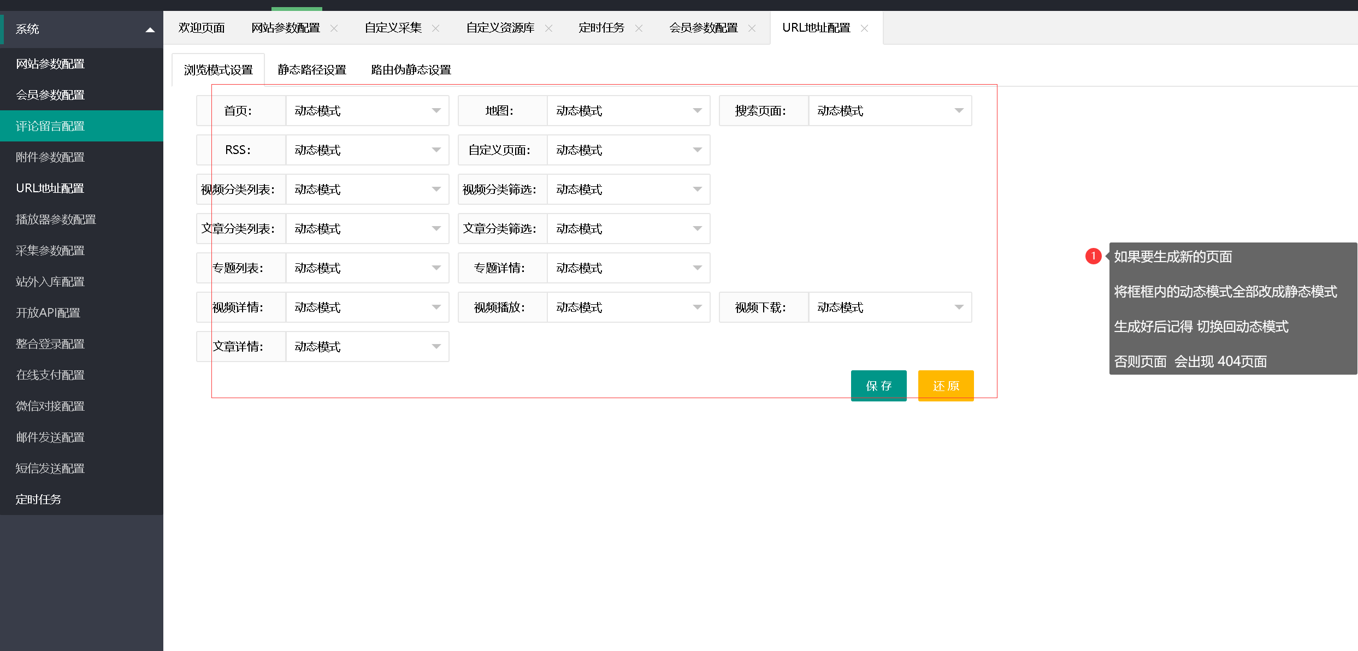Open 播放器参数配置 in sidebar
Image resolution: width=1358 pixels, height=651 pixels.
(x=56, y=220)
